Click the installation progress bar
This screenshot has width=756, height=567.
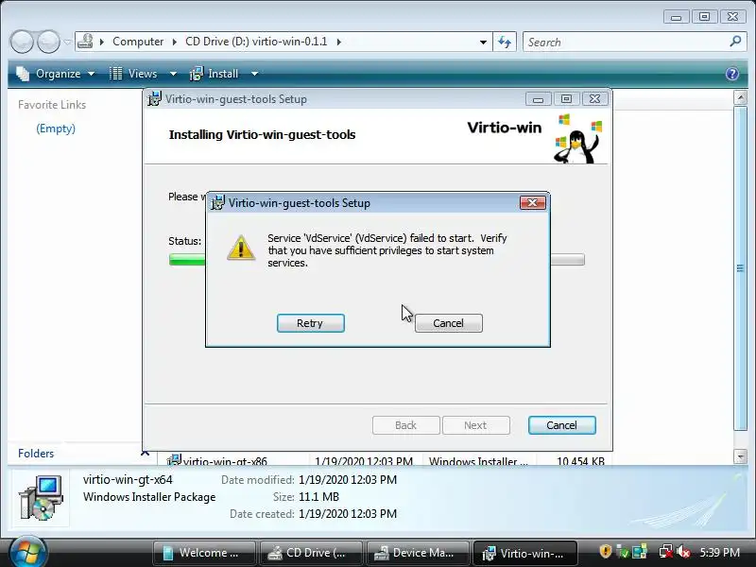pos(376,259)
